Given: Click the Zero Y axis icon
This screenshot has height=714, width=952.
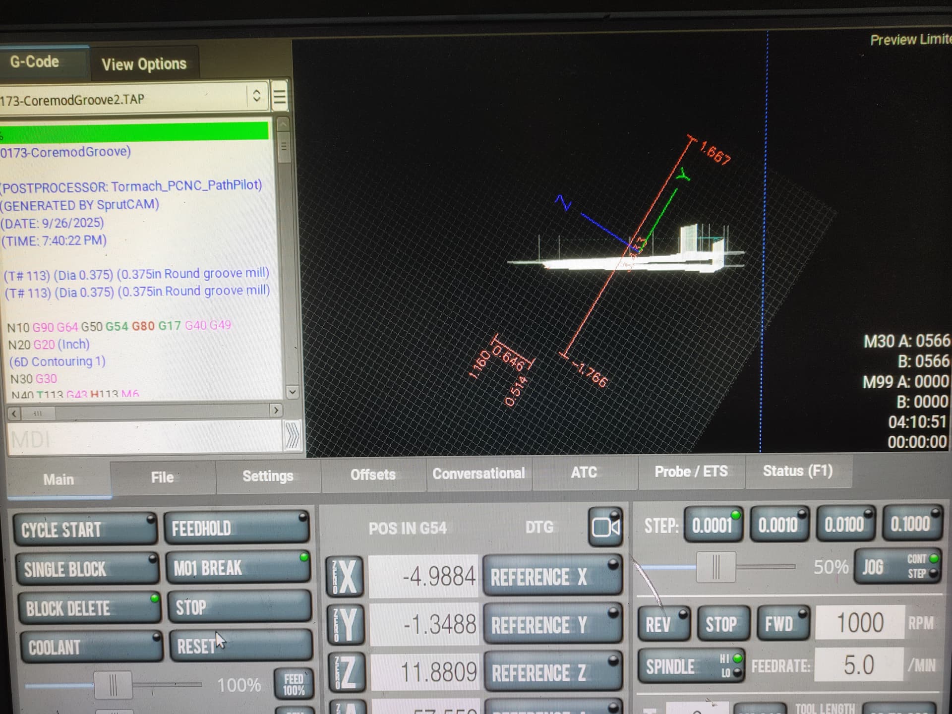Looking at the screenshot, I should coord(346,624).
